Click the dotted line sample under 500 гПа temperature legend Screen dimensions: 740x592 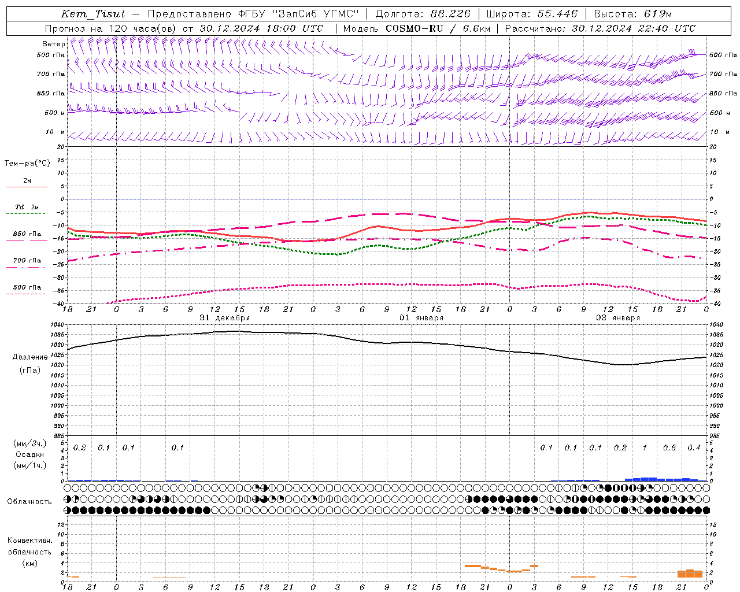[26, 294]
